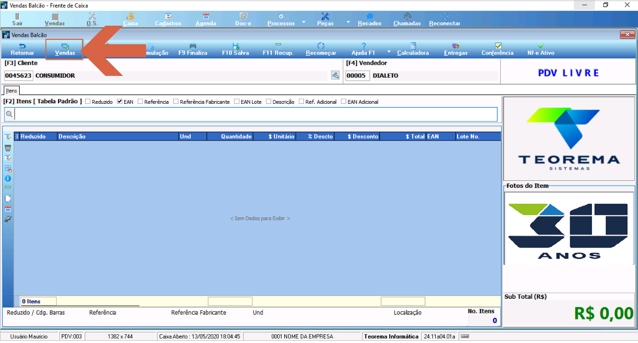The height and width of the screenshot is (343, 638).
Task: Open the Calculadora tool
Action: pos(413,49)
